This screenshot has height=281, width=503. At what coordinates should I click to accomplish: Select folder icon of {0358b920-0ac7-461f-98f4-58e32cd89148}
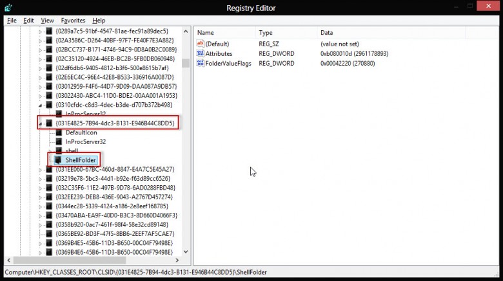coord(49,224)
